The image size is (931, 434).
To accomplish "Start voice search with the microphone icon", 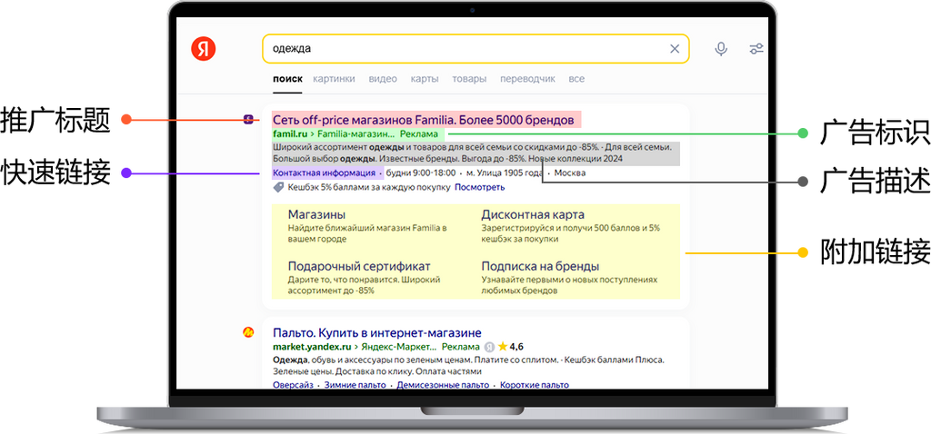I will [x=721, y=49].
